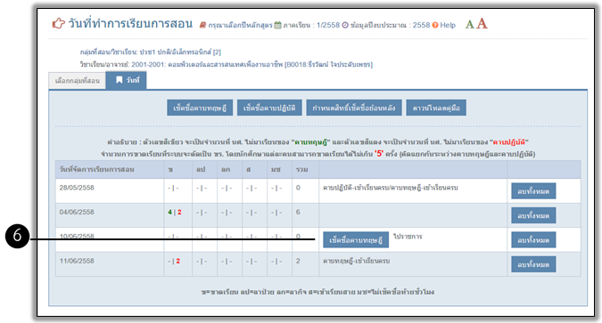This screenshot has height=323, width=602.
Task: Click the top เช็คชื่อคาบทฤษฎี button
Action: pos(200,108)
